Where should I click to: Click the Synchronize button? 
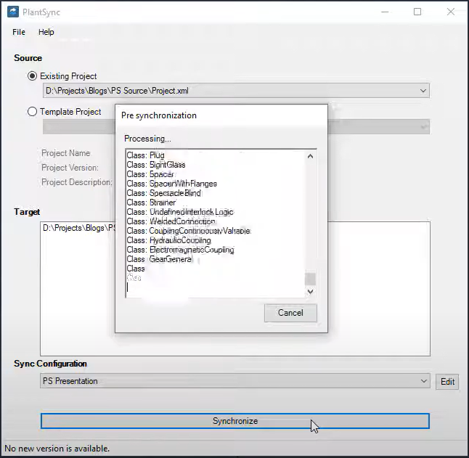pyautogui.click(x=235, y=421)
